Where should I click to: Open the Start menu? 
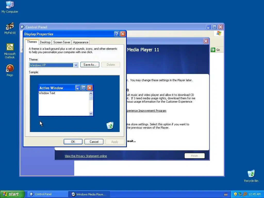click(x=12, y=194)
